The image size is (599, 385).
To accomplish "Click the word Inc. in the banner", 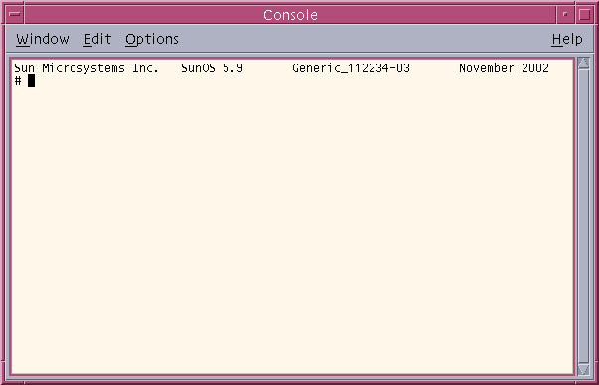I will point(145,68).
